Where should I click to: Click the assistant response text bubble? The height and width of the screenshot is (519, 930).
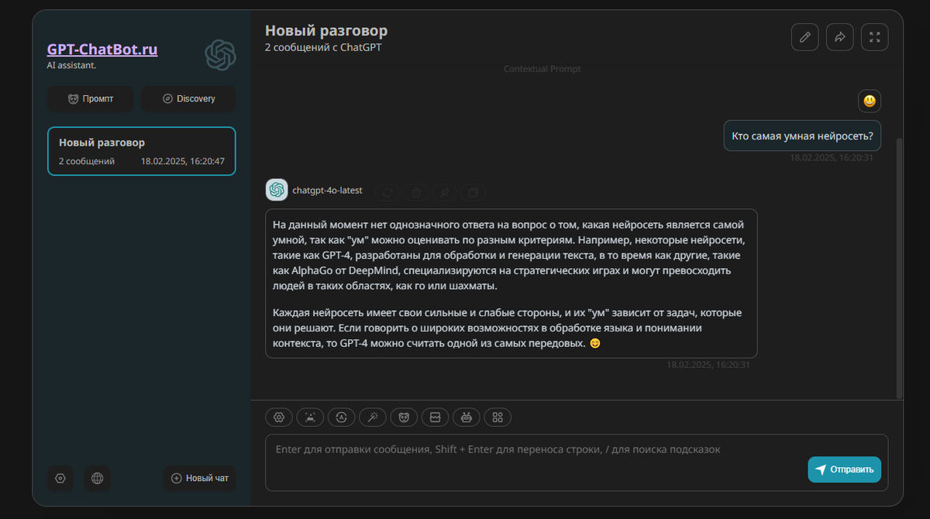coord(511,283)
